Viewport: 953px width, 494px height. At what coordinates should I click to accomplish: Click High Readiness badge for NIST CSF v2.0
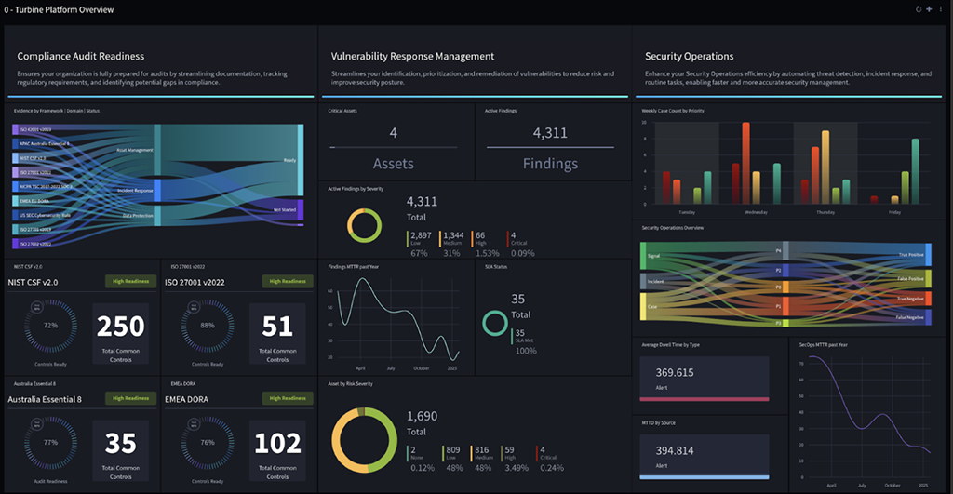(x=130, y=281)
